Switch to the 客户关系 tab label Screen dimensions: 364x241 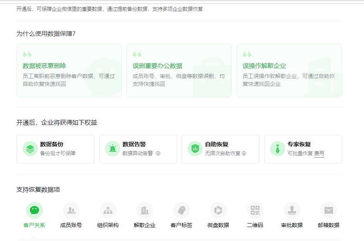tap(34, 225)
